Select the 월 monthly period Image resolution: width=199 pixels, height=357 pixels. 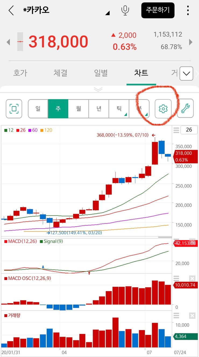pyautogui.click(x=79, y=109)
